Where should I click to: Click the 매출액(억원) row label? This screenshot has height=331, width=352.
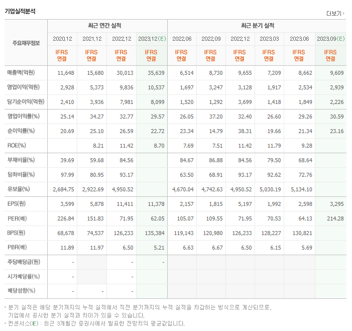pyautogui.click(x=21, y=72)
